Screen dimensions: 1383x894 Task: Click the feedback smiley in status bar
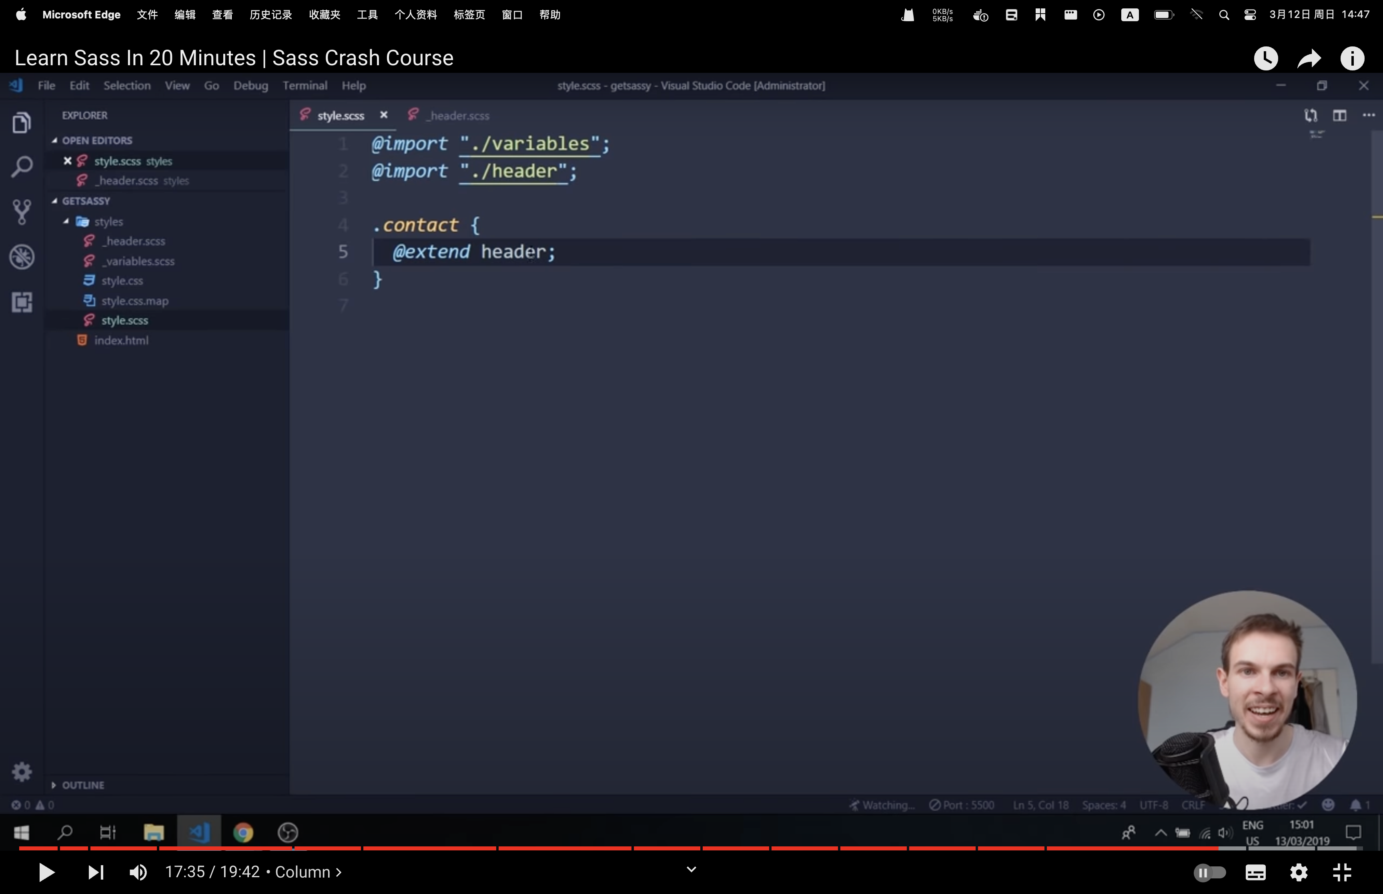pos(1328,805)
